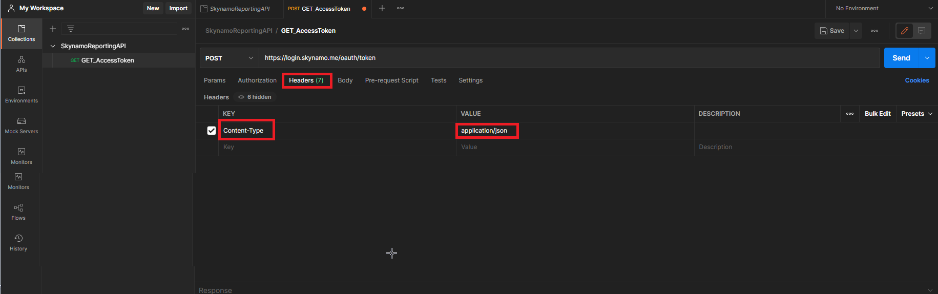Uncheck the Content-Type header checkbox
Image resolution: width=938 pixels, height=294 pixels.
(212, 131)
